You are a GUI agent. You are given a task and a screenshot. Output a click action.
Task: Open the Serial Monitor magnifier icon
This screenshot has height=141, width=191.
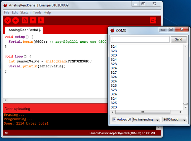click(x=153, y=20)
